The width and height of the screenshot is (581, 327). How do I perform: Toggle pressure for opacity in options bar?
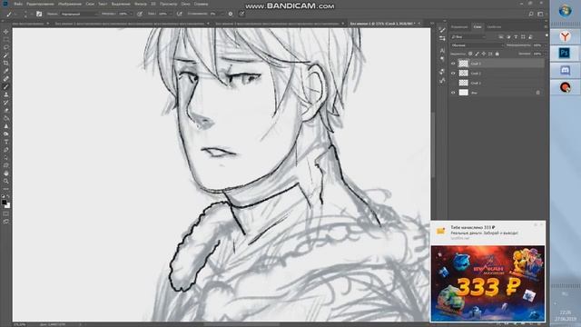(140, 14)
